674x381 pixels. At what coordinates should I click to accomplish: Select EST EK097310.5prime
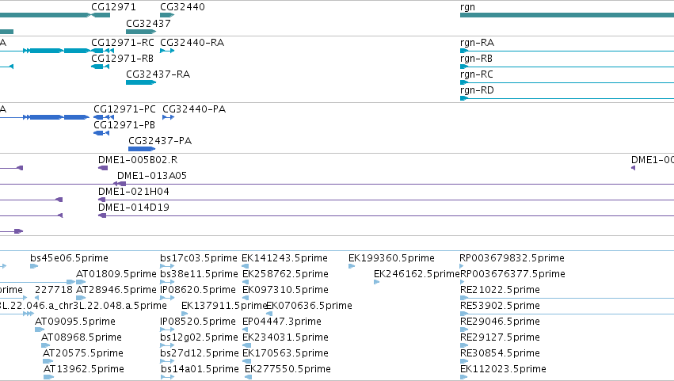pyautogui.click(x=285, y=290)
